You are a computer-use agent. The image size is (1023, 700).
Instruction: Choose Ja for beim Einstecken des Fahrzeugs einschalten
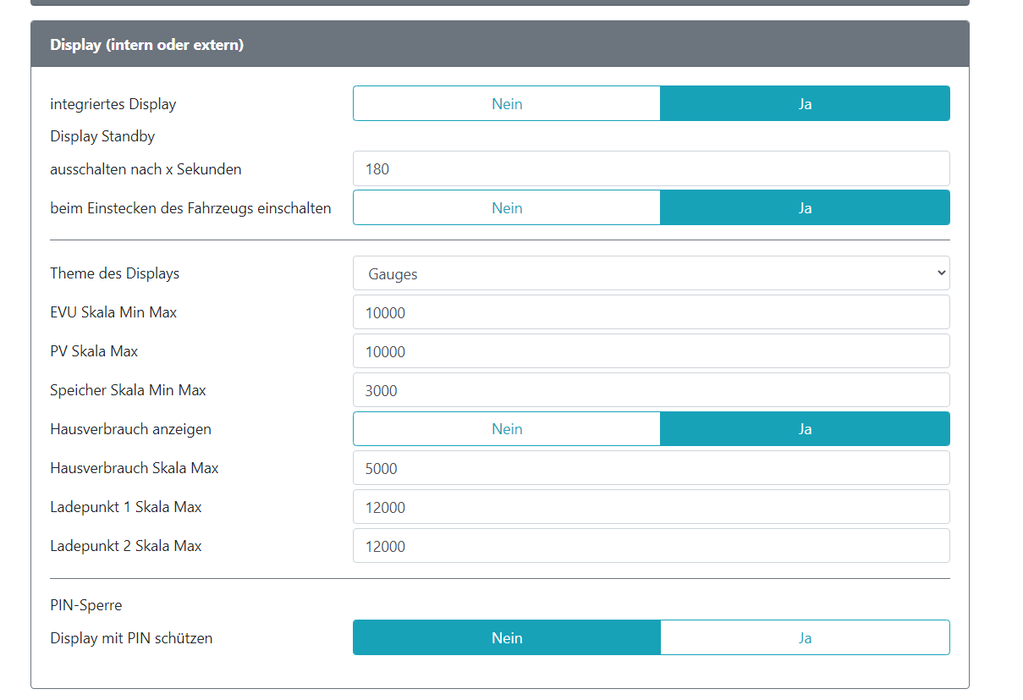[x=805, y=208]
